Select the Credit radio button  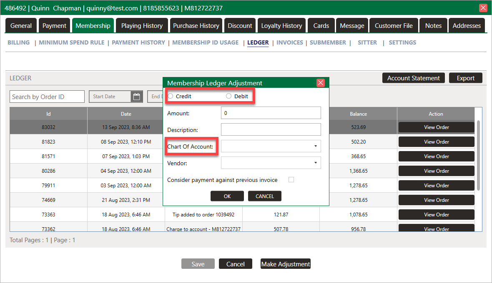click(x=171, y=96)
